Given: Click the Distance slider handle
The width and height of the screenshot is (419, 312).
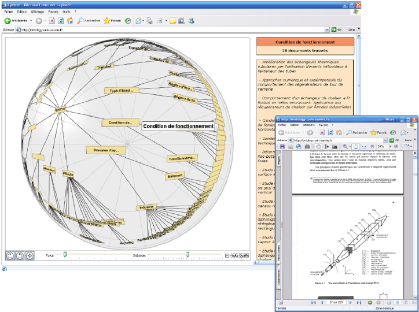Looking at the screenshot, I should [x=188, y=255].
